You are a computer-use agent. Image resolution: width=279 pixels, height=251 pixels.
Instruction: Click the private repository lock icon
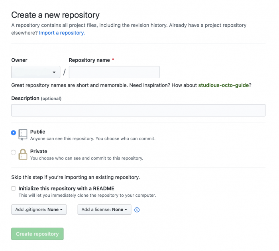(23, 154)
